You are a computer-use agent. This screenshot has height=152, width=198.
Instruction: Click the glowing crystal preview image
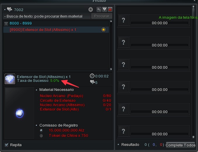pyautogui.click(x=20, y=113)
